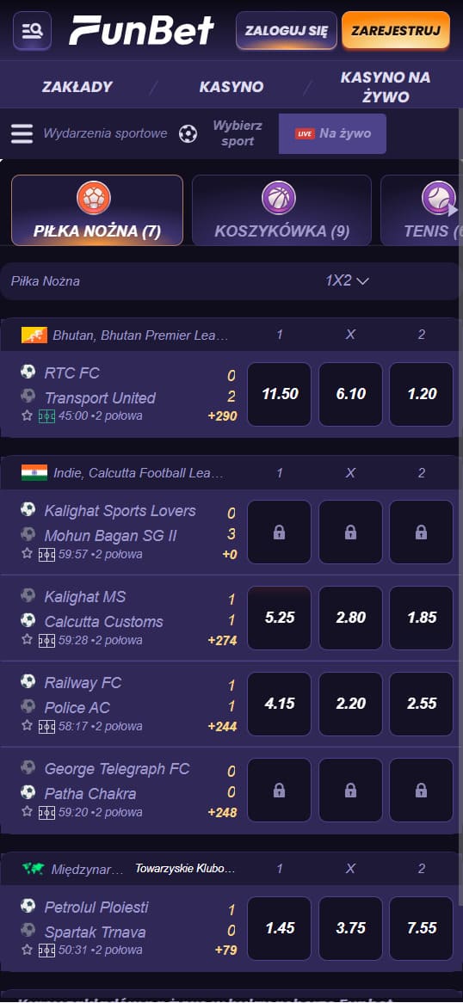The image size is (463, 1003).
Task: Open the pitch tracker icon for Petrolul Ploiesti match
Action: pyautogui.click(x=46, y=951)
